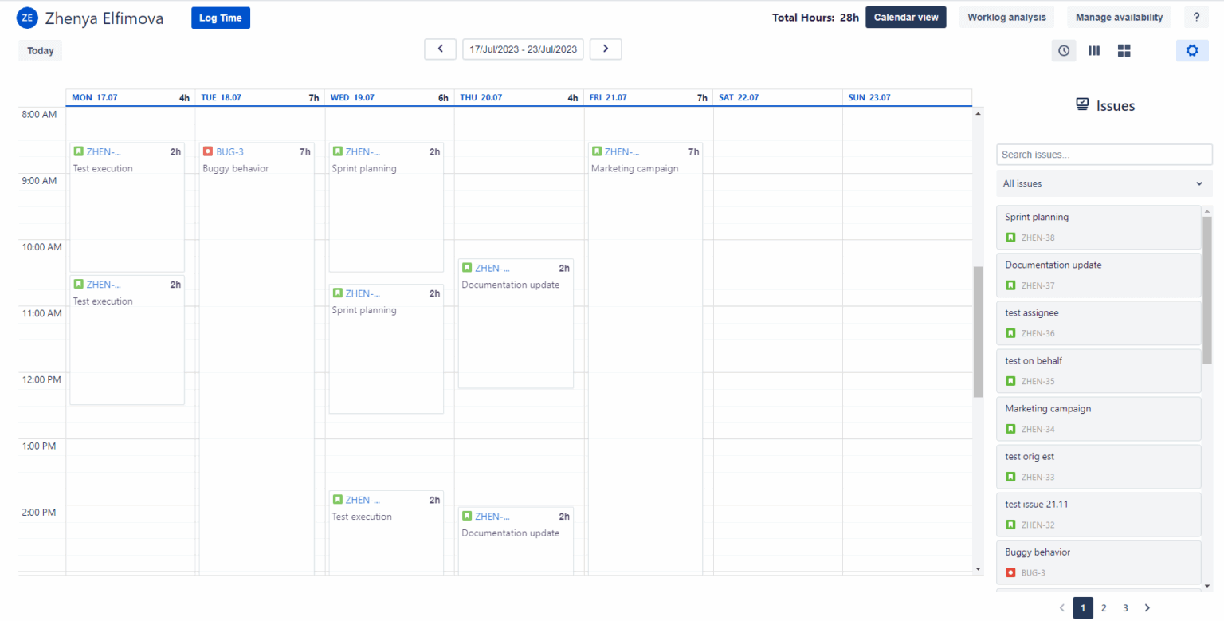Image resolution: width=1224 pixels, height=621 pixels.
Task: Click the issues list scrollbar thumb
Action: 1206,289
